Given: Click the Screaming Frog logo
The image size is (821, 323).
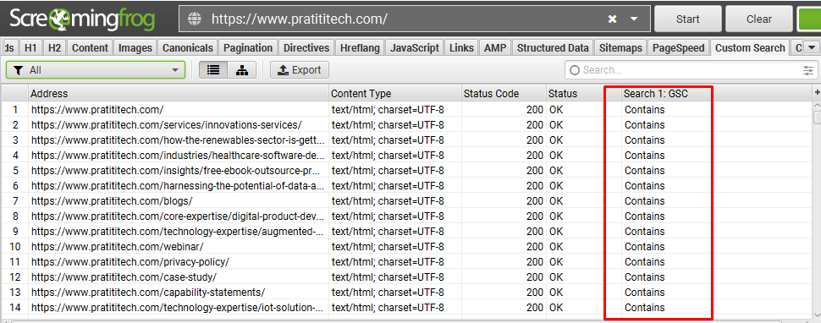Looking at the screenshot, I should tap(82, 19).
